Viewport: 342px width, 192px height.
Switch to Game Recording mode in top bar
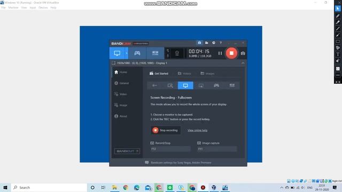137,53
